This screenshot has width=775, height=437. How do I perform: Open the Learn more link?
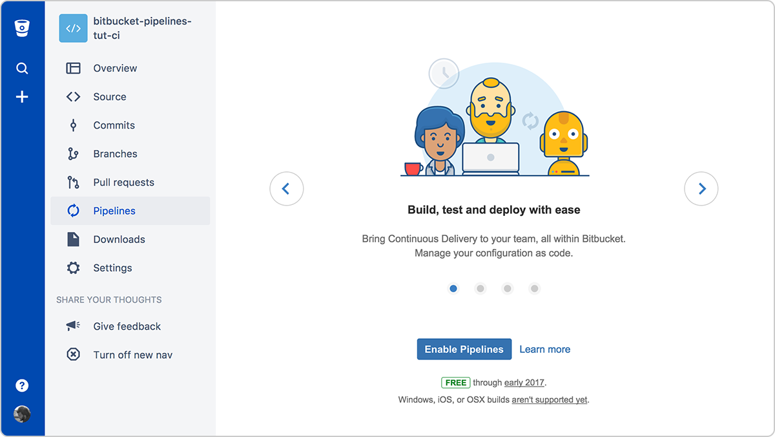(x=544, y=348)
